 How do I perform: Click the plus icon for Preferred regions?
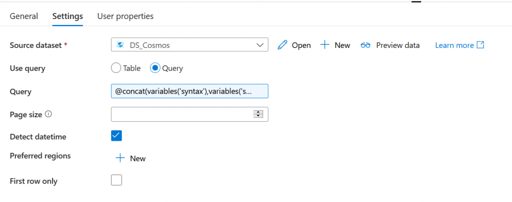pyautogui.click(x=120, y=158)
